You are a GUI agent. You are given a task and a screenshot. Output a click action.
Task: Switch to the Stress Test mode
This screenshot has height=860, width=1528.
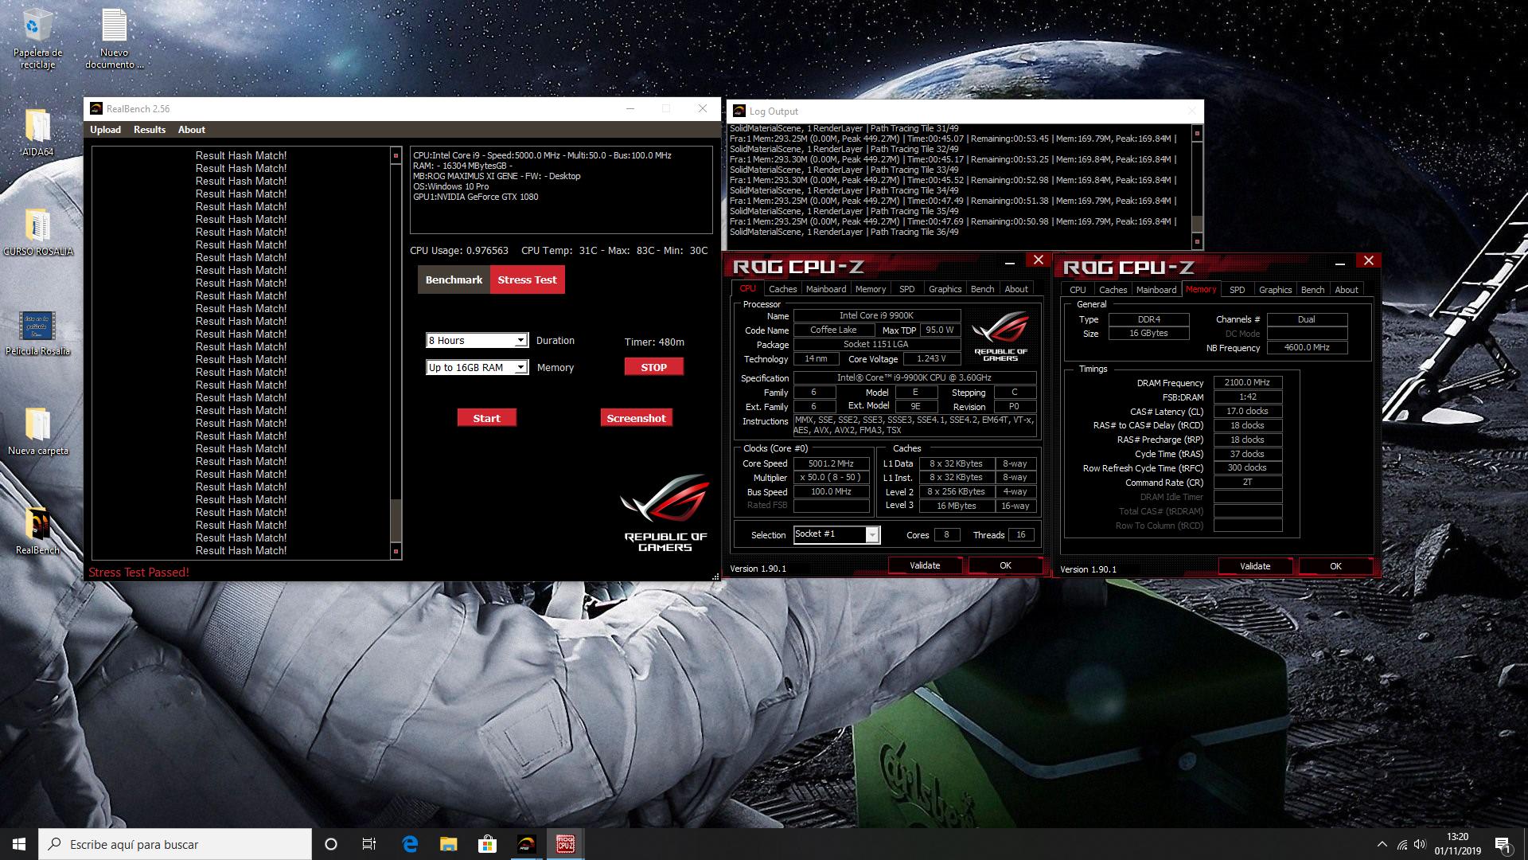pyautogui.click(x=527, y=280)
